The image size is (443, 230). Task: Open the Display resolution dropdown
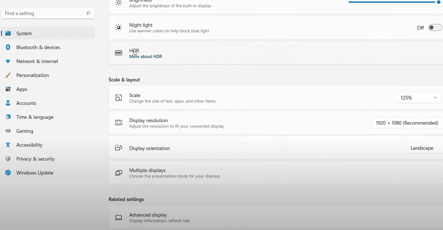pyautogui.click(x=407, y=123)
